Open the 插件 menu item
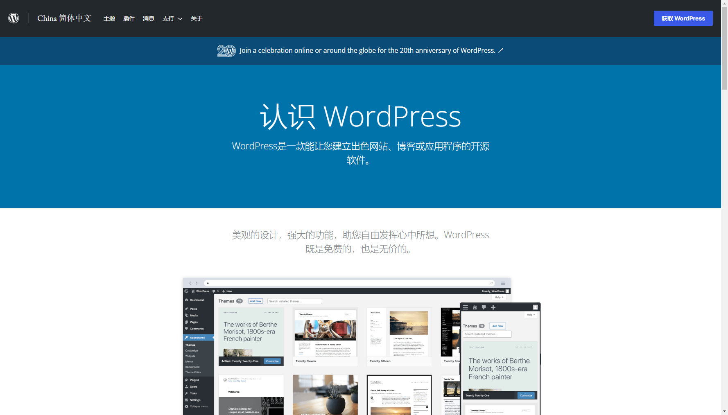 pos(129,18)
